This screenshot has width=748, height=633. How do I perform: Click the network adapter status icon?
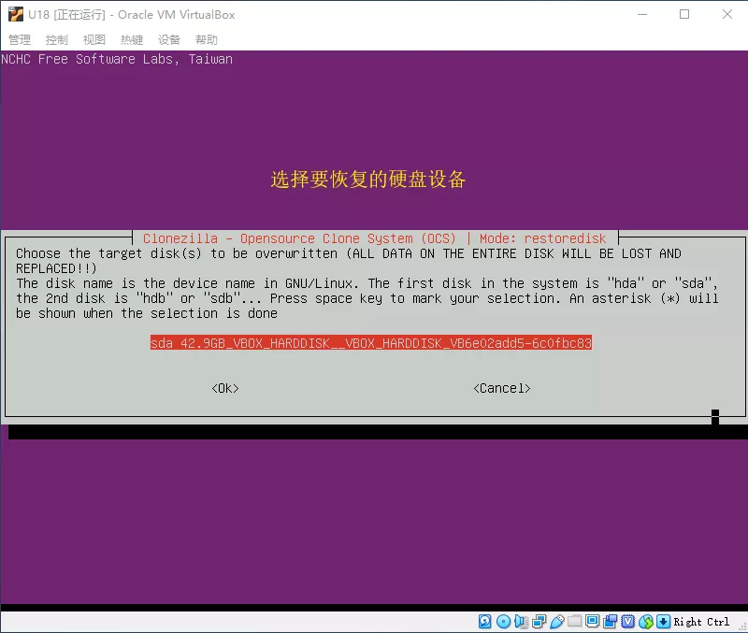pos(539,622)
